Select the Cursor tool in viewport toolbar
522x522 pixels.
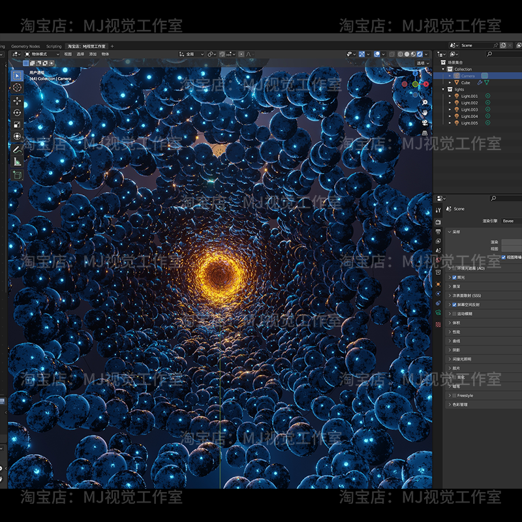coord(17,87)
